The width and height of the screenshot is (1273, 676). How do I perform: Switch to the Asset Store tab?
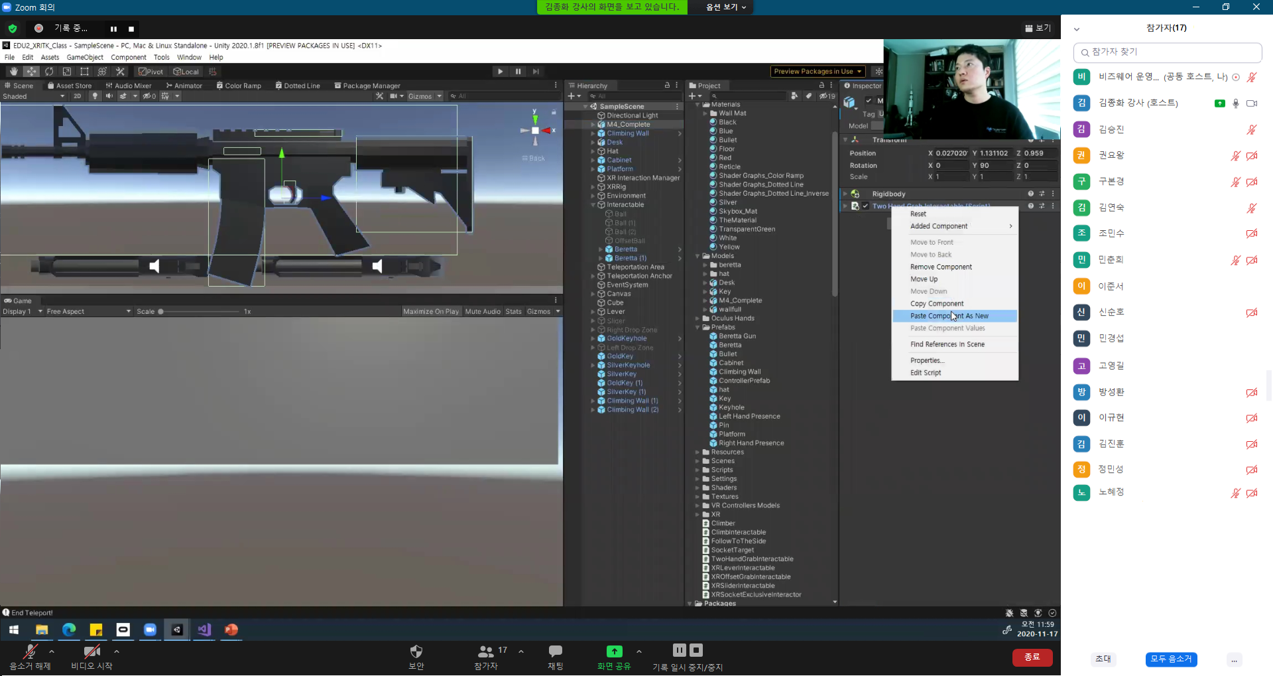pos(69,86)
